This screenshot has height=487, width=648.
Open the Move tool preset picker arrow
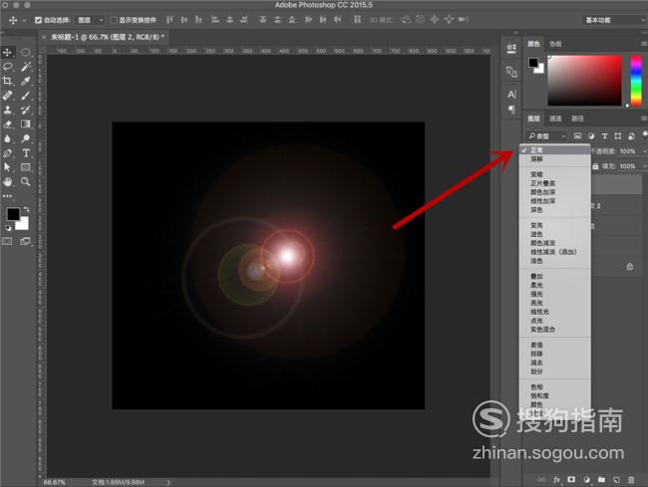click(x=24, y=20)
